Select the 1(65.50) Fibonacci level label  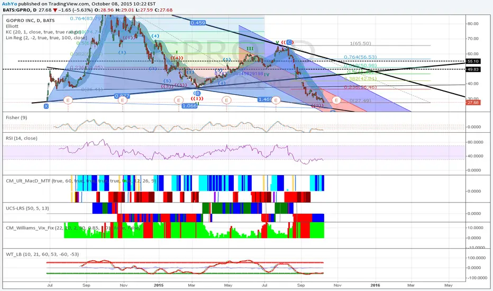pyautogui.click(x=360, y=43)
